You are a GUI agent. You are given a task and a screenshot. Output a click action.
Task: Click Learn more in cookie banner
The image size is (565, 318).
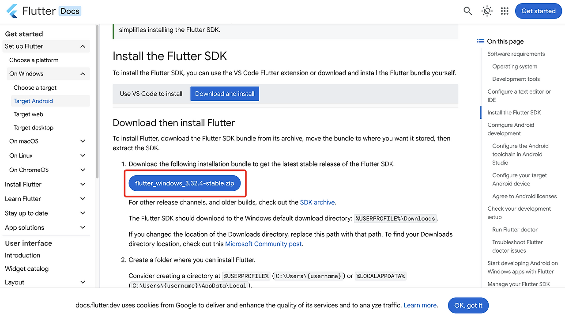point(420,305)
